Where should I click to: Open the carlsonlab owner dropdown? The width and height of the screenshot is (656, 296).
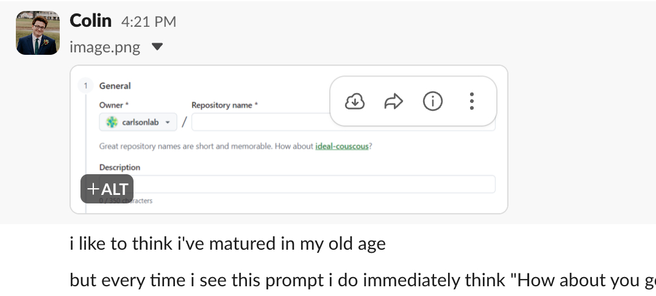coord(138,122)
